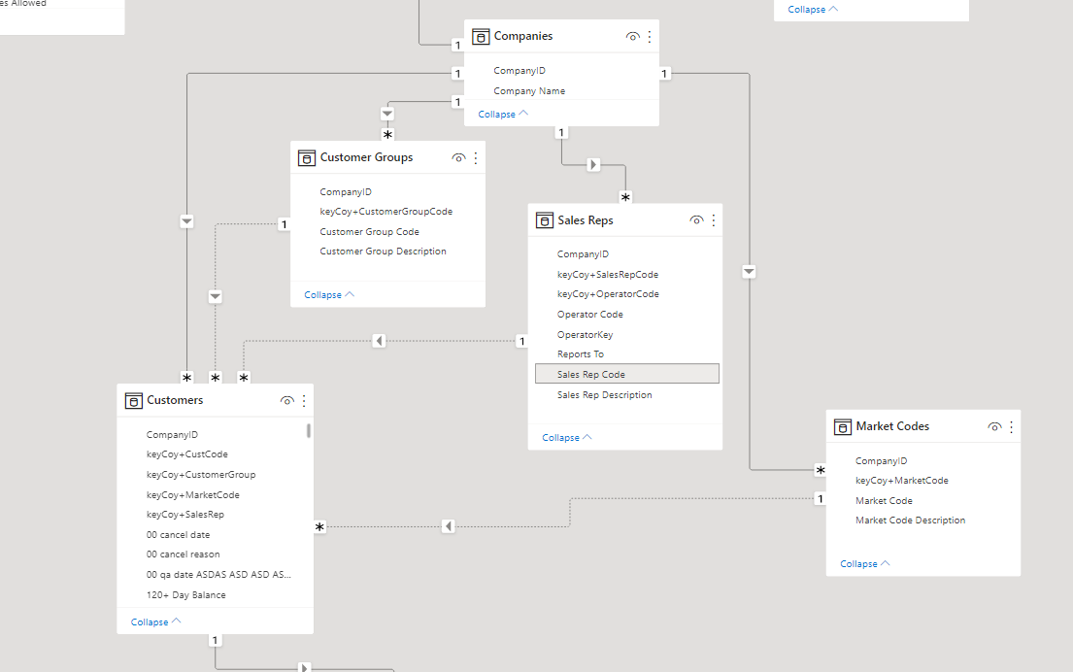The width and height of the screenshot is (1073, 672).
Task: Open more options for Market Codes table
Action: [x=1012, y=426]
